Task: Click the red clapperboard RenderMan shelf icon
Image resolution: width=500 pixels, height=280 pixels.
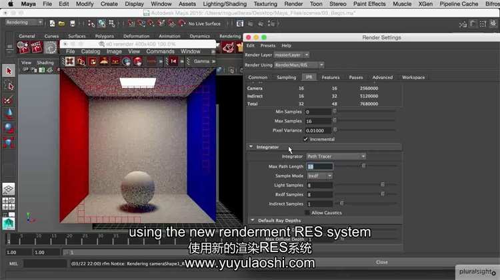Action: coord(37,47)
